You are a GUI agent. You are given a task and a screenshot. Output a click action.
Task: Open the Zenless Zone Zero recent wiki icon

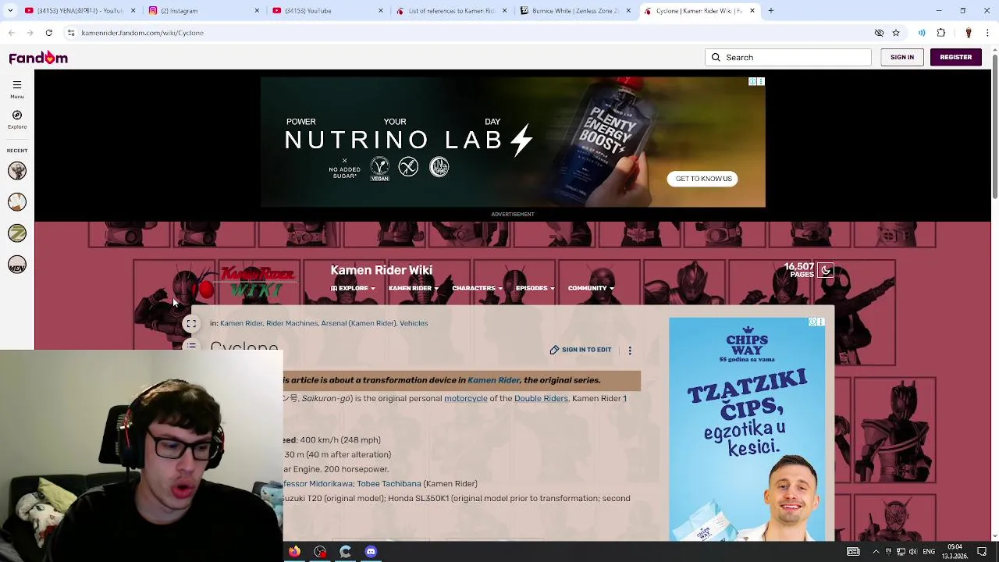(16, 233)
